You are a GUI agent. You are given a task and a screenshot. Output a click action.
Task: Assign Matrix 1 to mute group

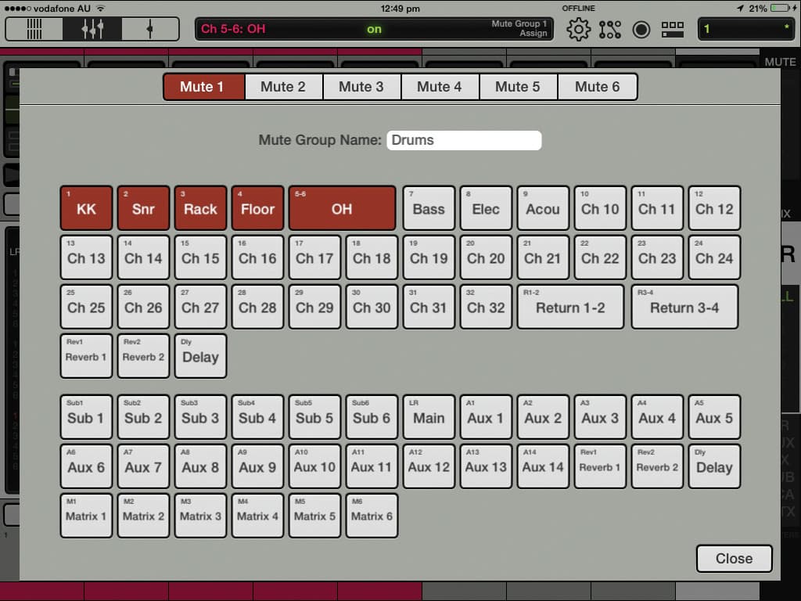(x=86, y=515)
